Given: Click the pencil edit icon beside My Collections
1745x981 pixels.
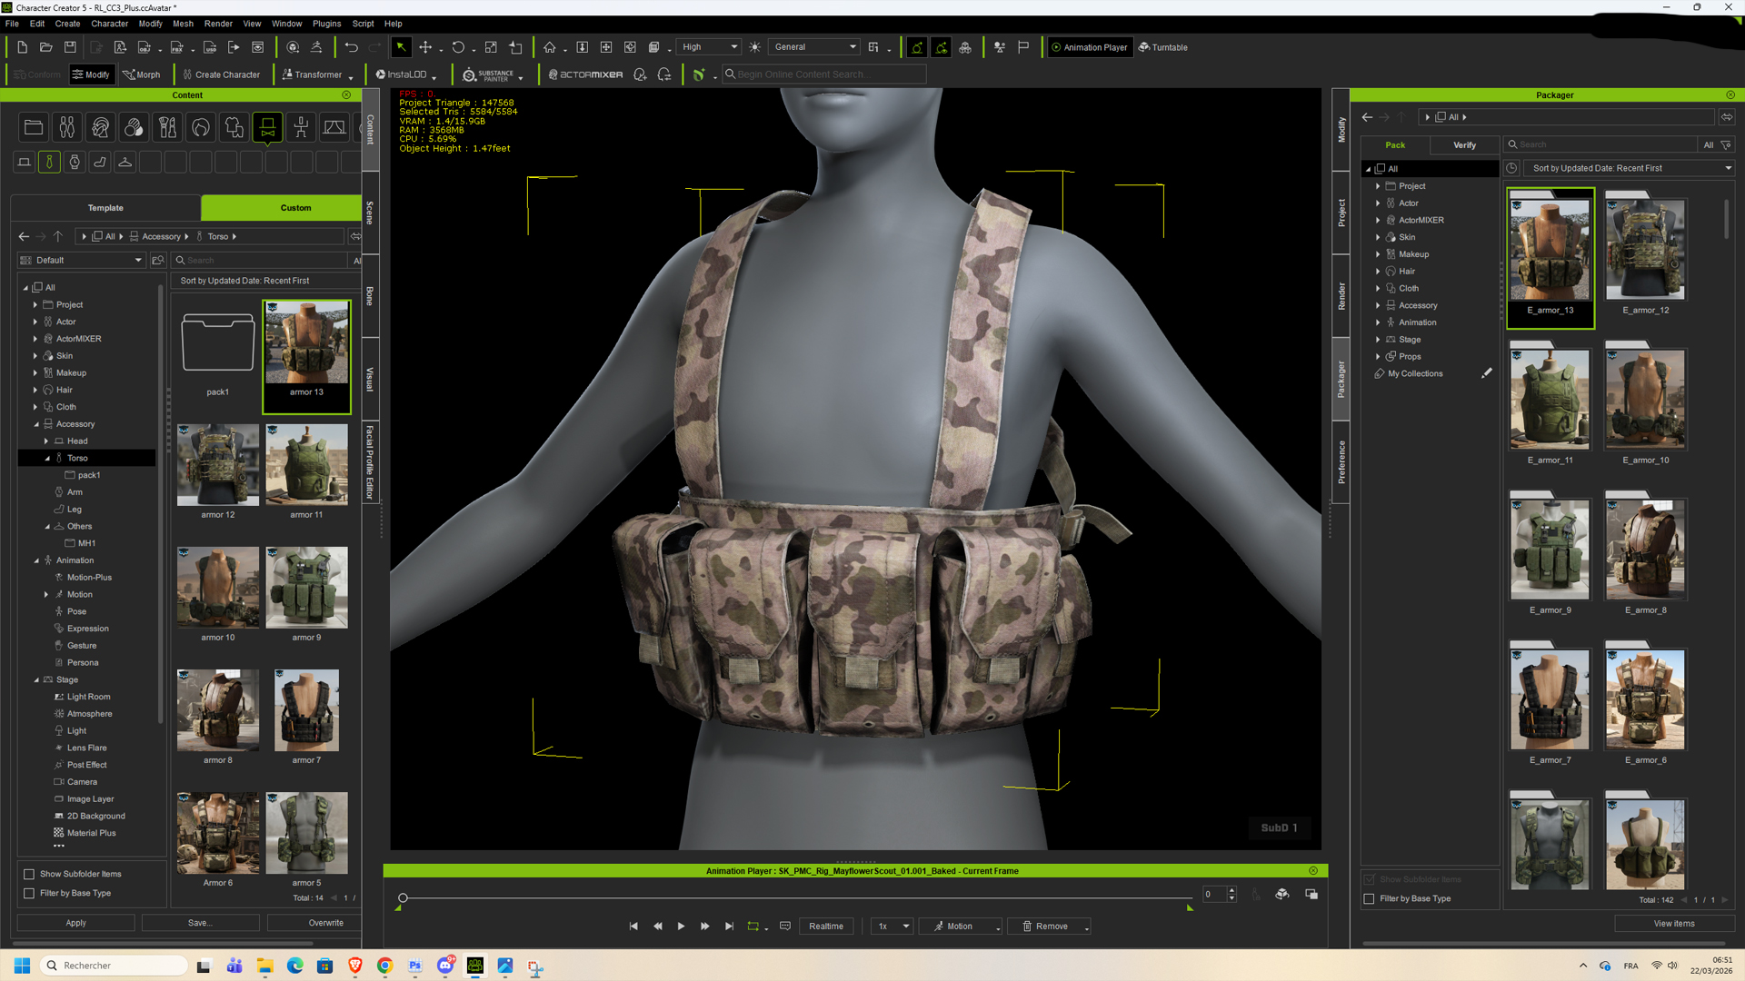Looking at the screenshot, I should [1486, 373].
